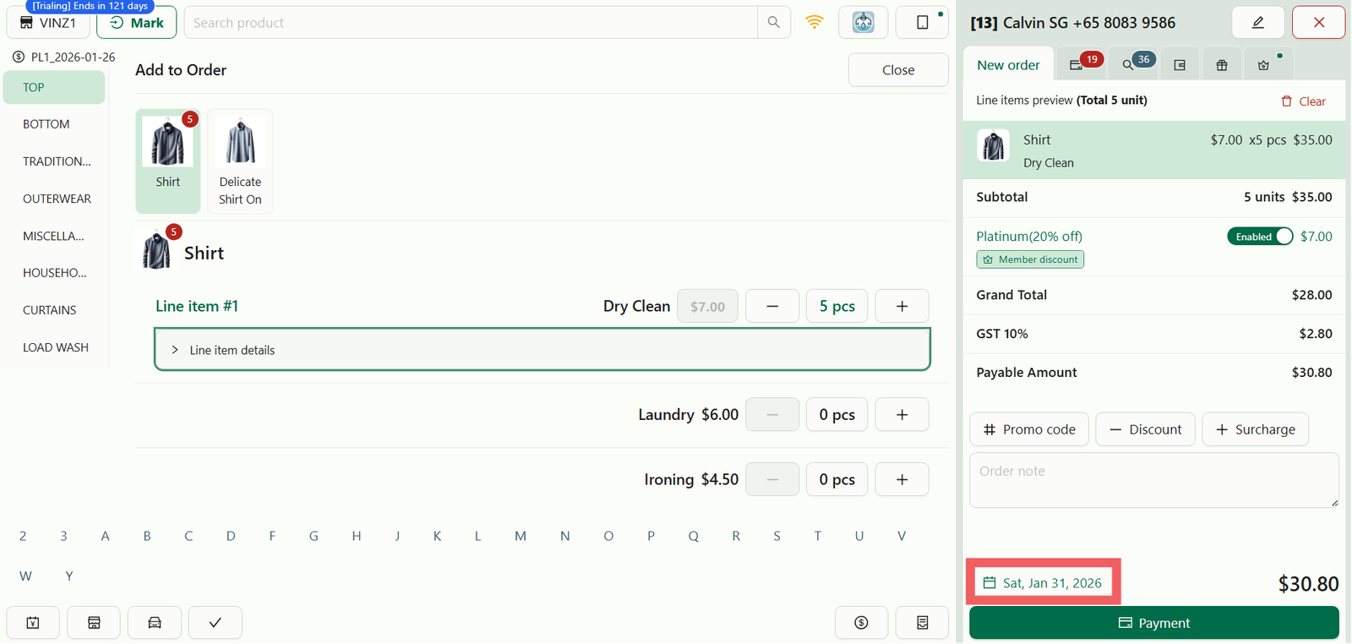Click the receipt icon button

(x=922, y=623)
